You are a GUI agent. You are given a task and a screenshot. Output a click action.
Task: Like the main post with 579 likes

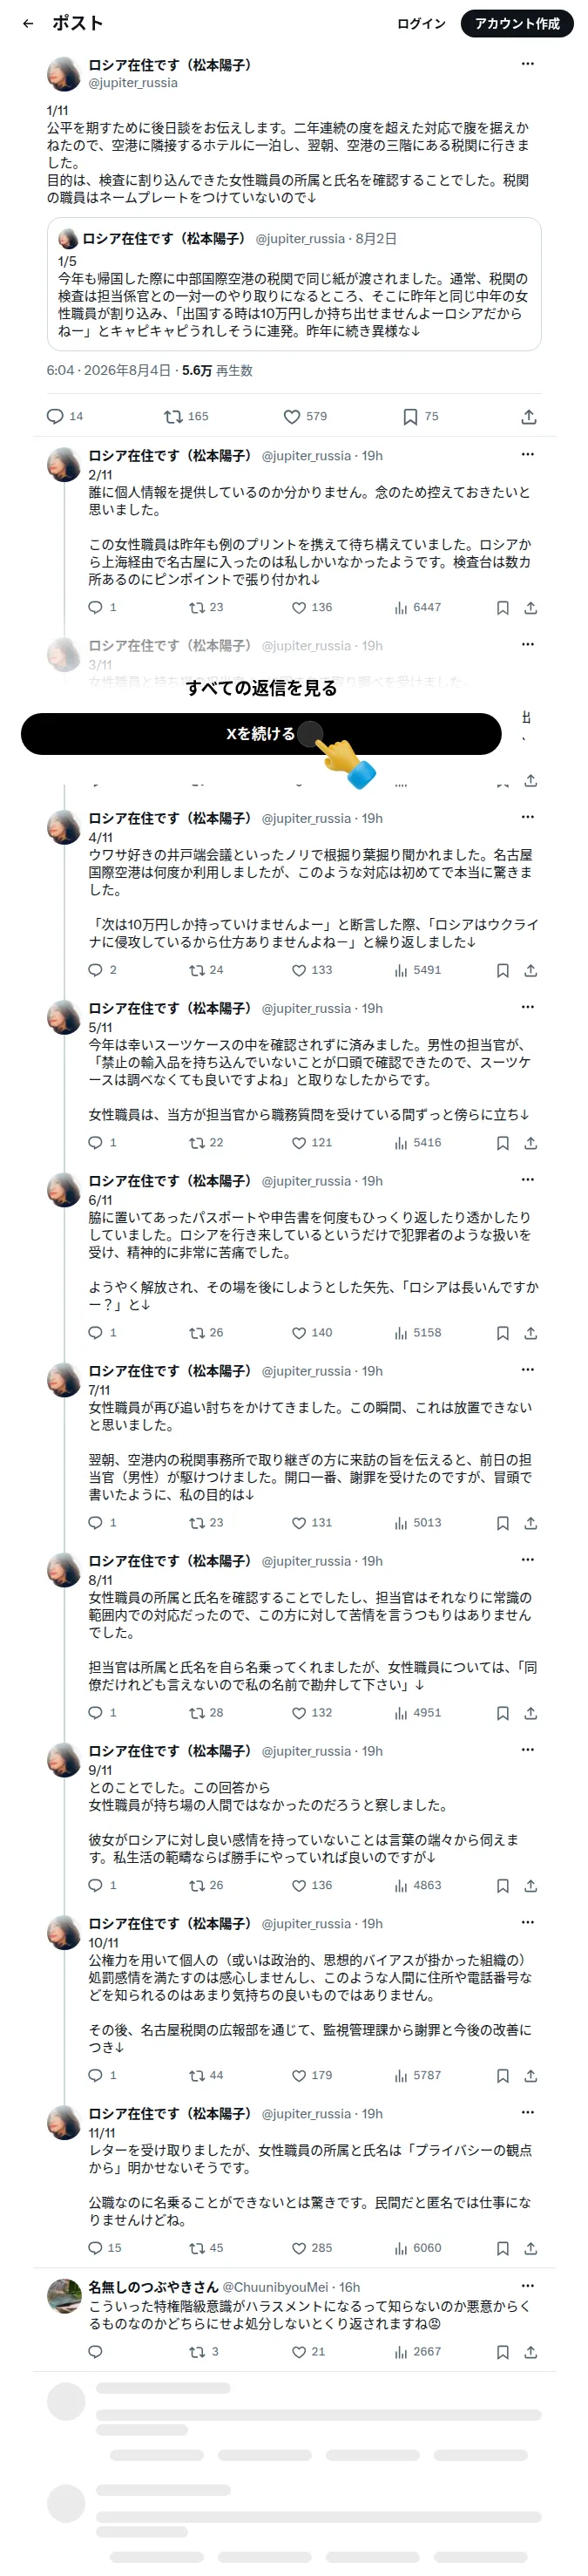click(x=305, y=416)
